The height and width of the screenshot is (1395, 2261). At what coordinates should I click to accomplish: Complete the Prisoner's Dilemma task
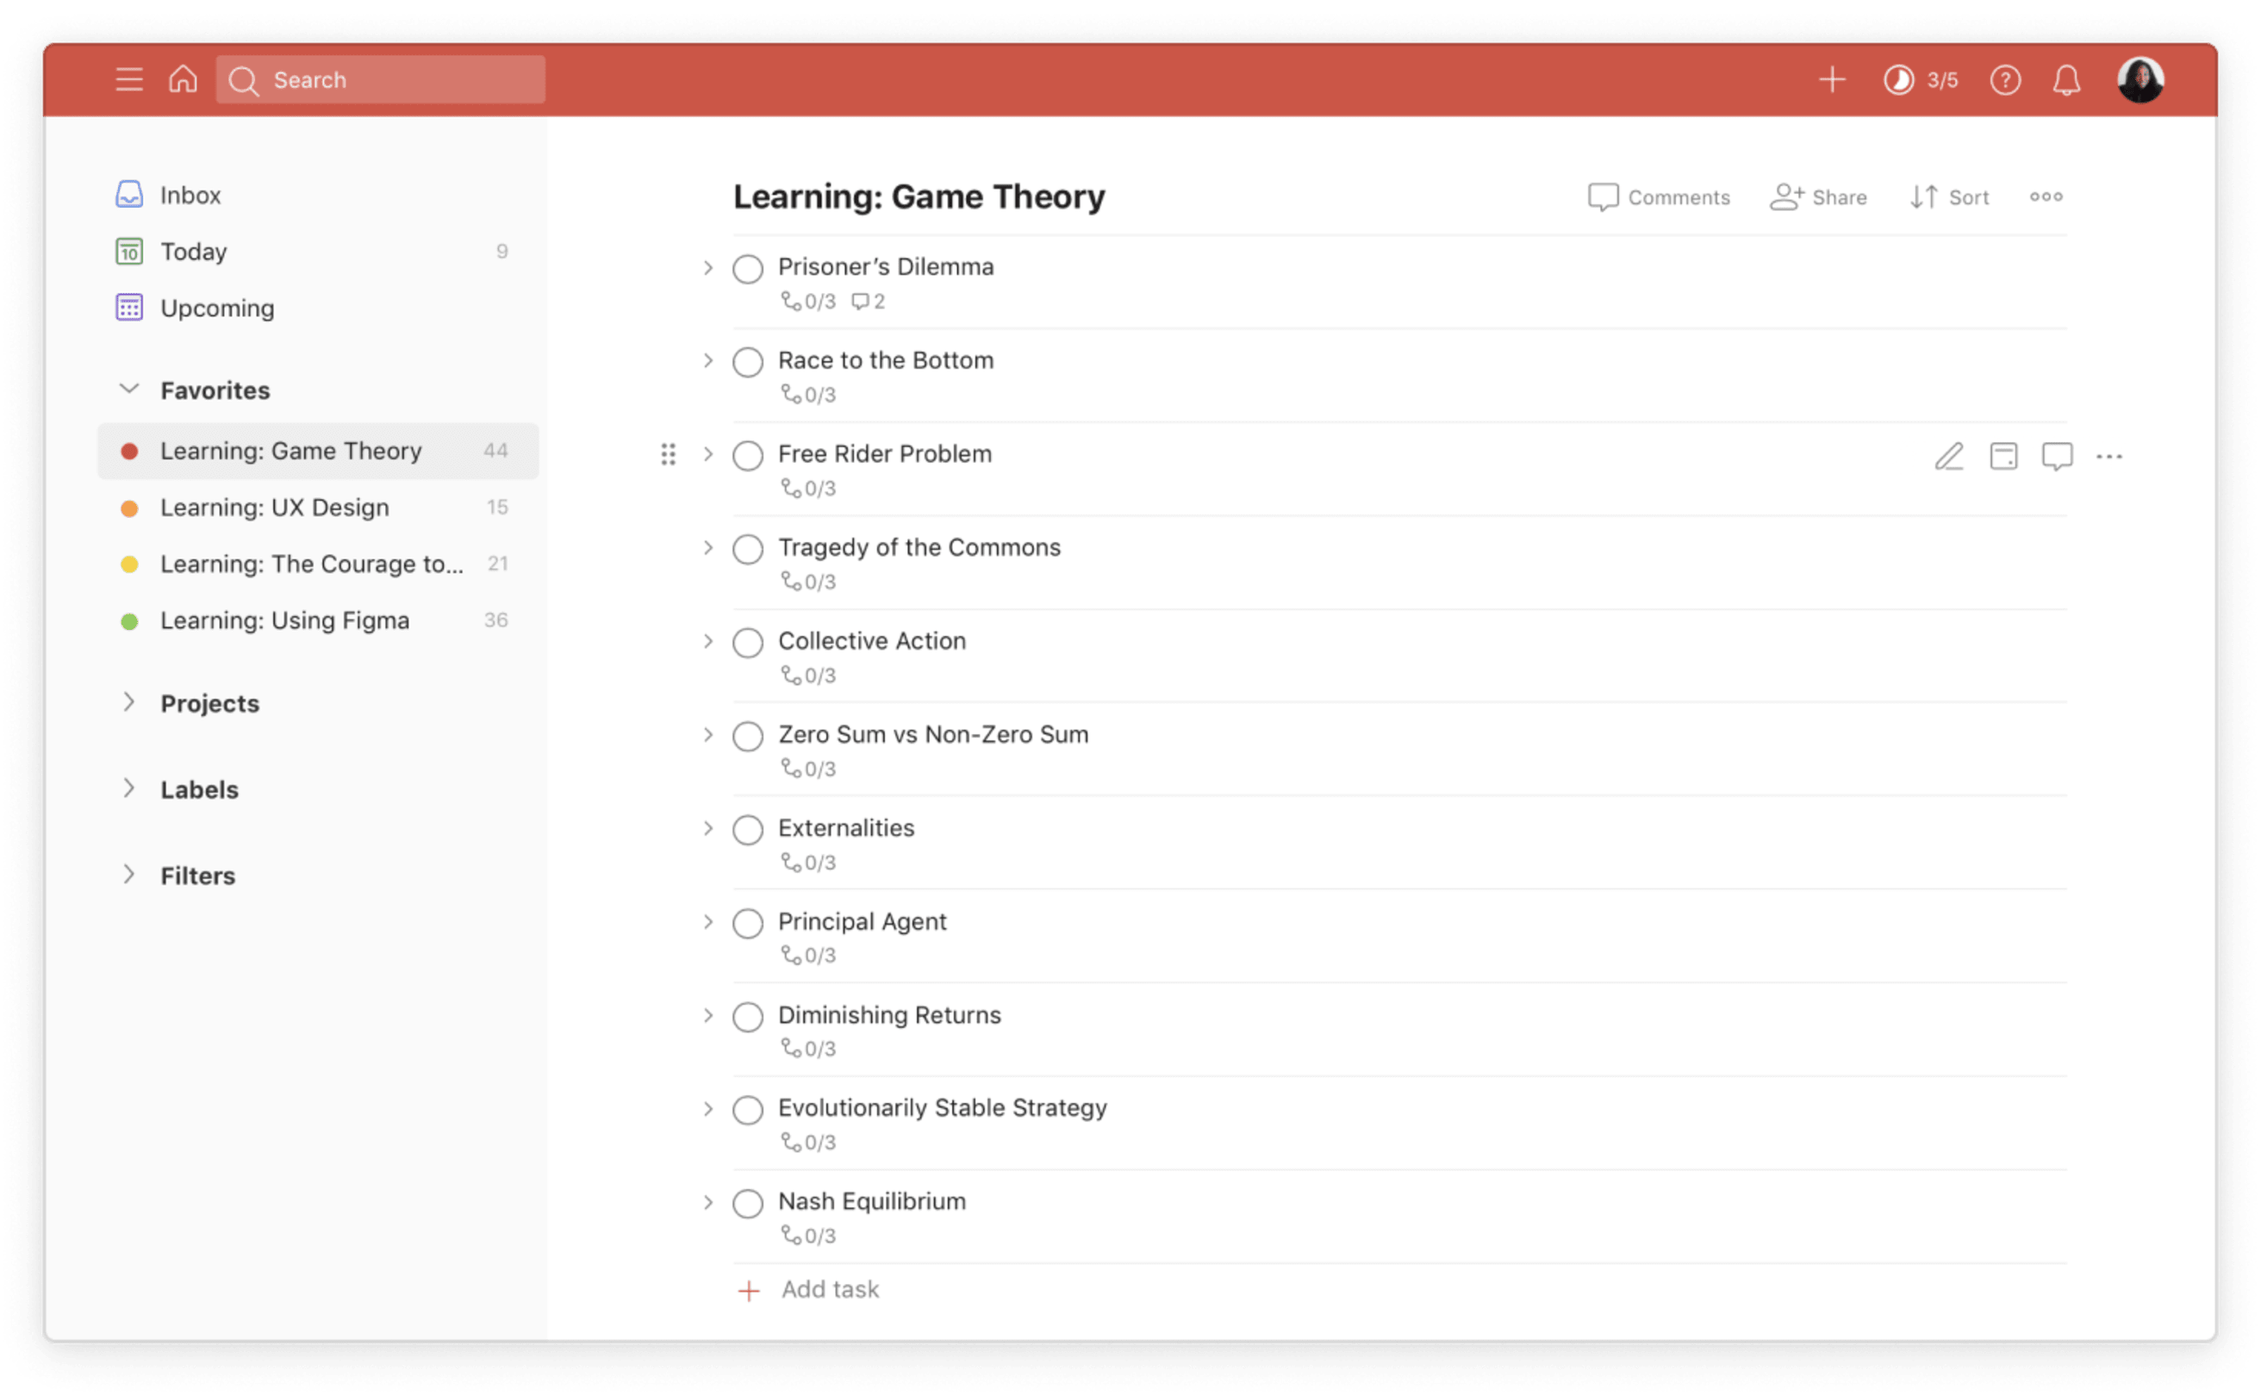(747, 269)
